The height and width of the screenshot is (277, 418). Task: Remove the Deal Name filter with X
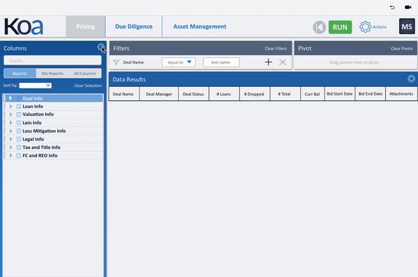[x=283, y=62]
